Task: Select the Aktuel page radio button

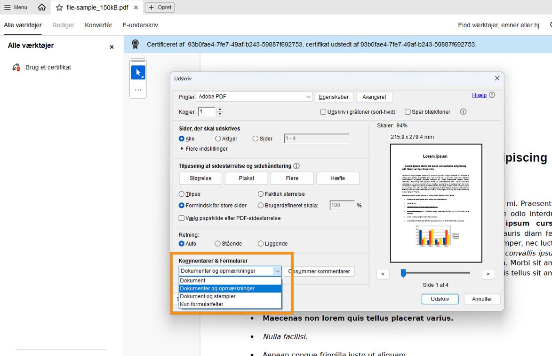Action: (x=218, y=139)
